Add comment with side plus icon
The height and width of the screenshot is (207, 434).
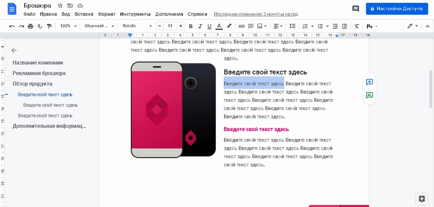click(369, 82)
